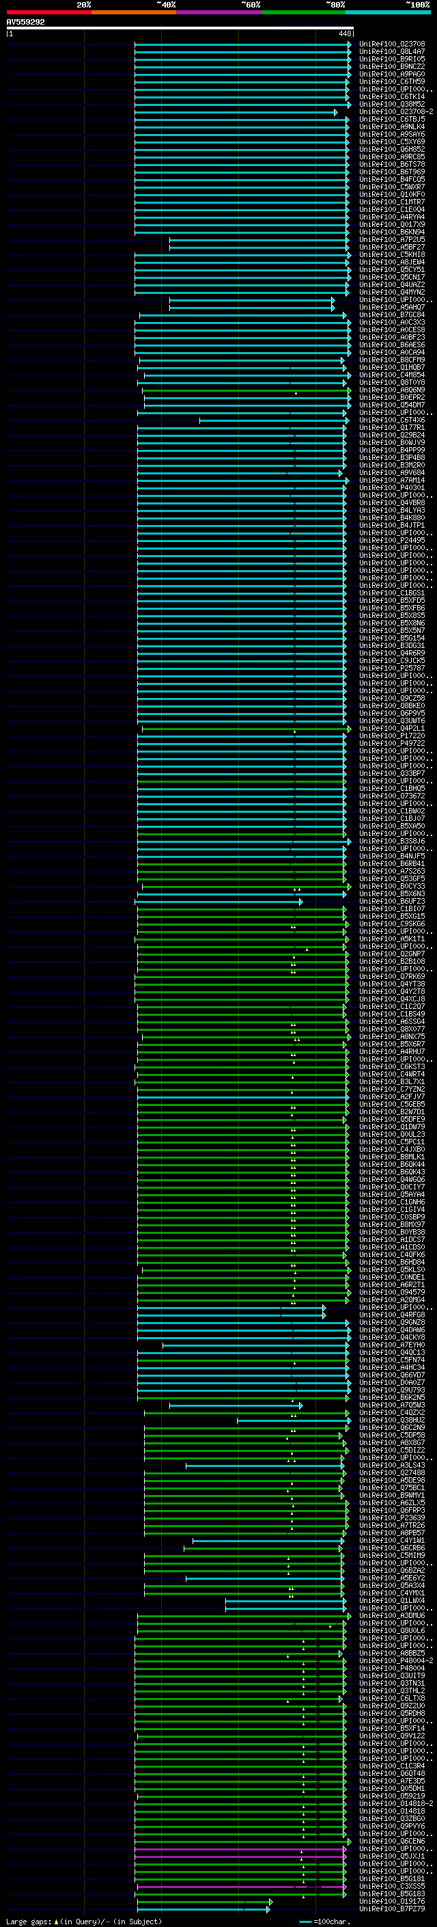Select label UniRef100_Q5CN17

392,277
